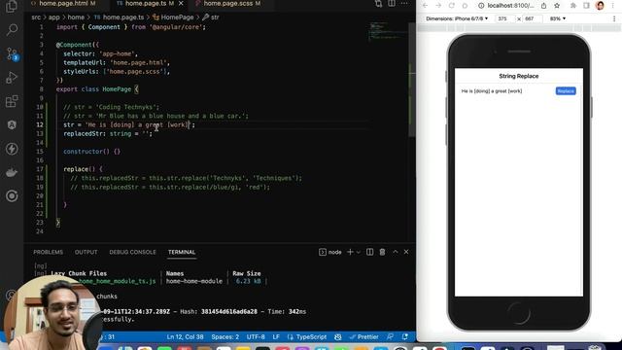Split the editor to the right
Image resolution: width=622 pixels, height=350 pixels.
click(392, 4)
